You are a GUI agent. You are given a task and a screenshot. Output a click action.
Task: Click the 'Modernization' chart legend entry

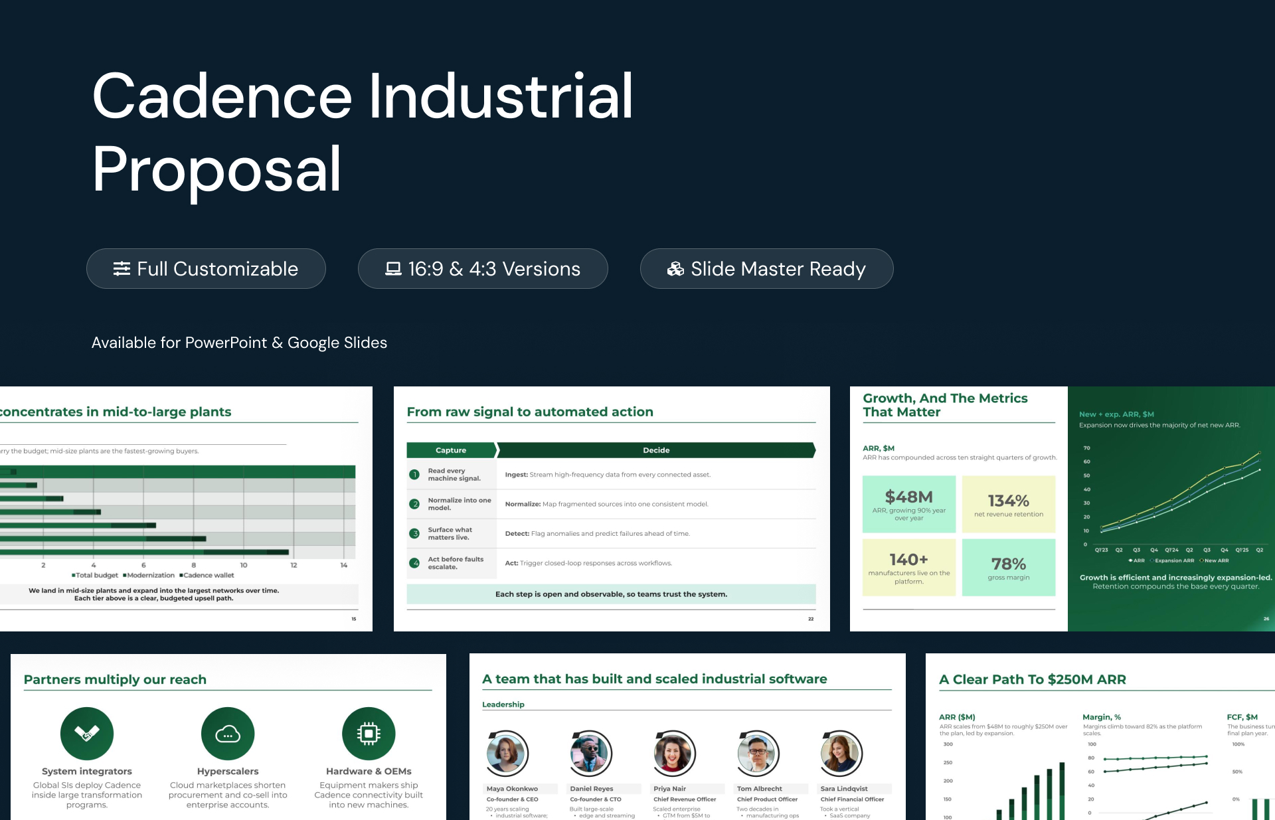(149, 575)
